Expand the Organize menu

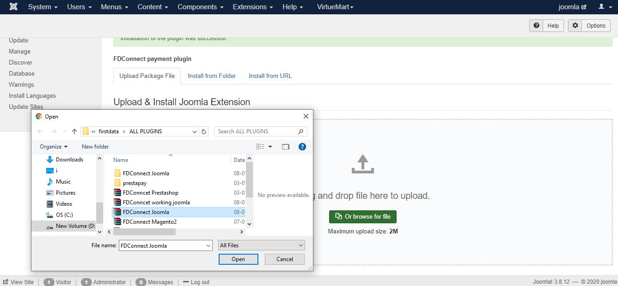(54, 147)
